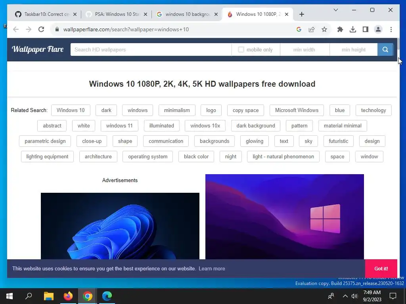The width and height of the screenshot is (406, 304).
Task: Open the purple Windows logo wallpaper thumbnail
Action: click(285, 217)
